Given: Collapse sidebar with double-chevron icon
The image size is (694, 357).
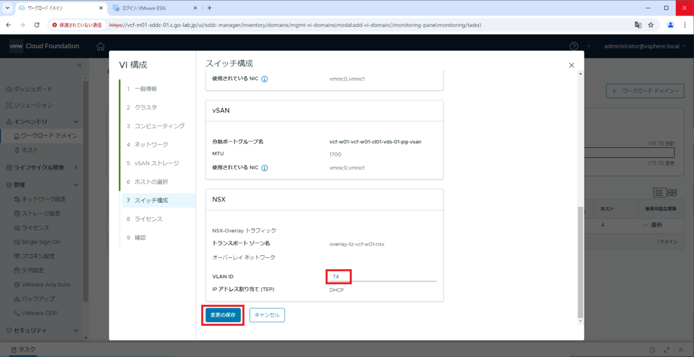Looking at the screenshot, I should pos(80,65).
